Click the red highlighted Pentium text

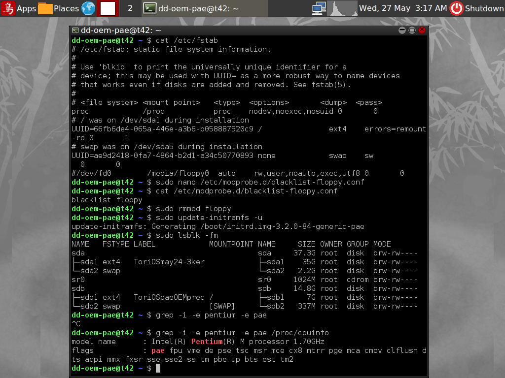(207, 342)
